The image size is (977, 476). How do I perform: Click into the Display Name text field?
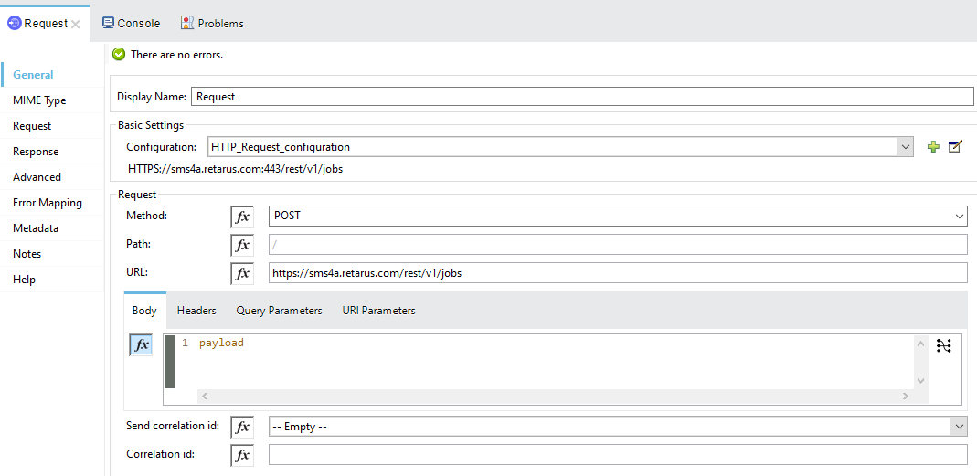click(582, 97)
